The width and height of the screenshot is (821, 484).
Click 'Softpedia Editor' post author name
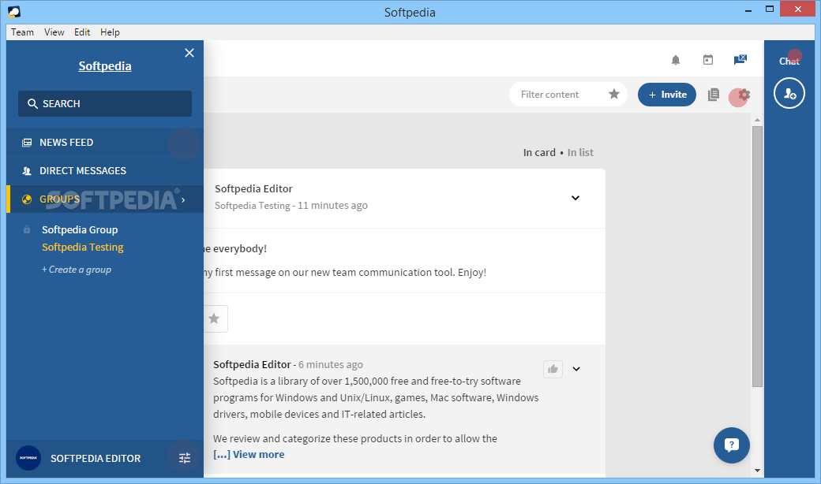[x=253, y=188]
